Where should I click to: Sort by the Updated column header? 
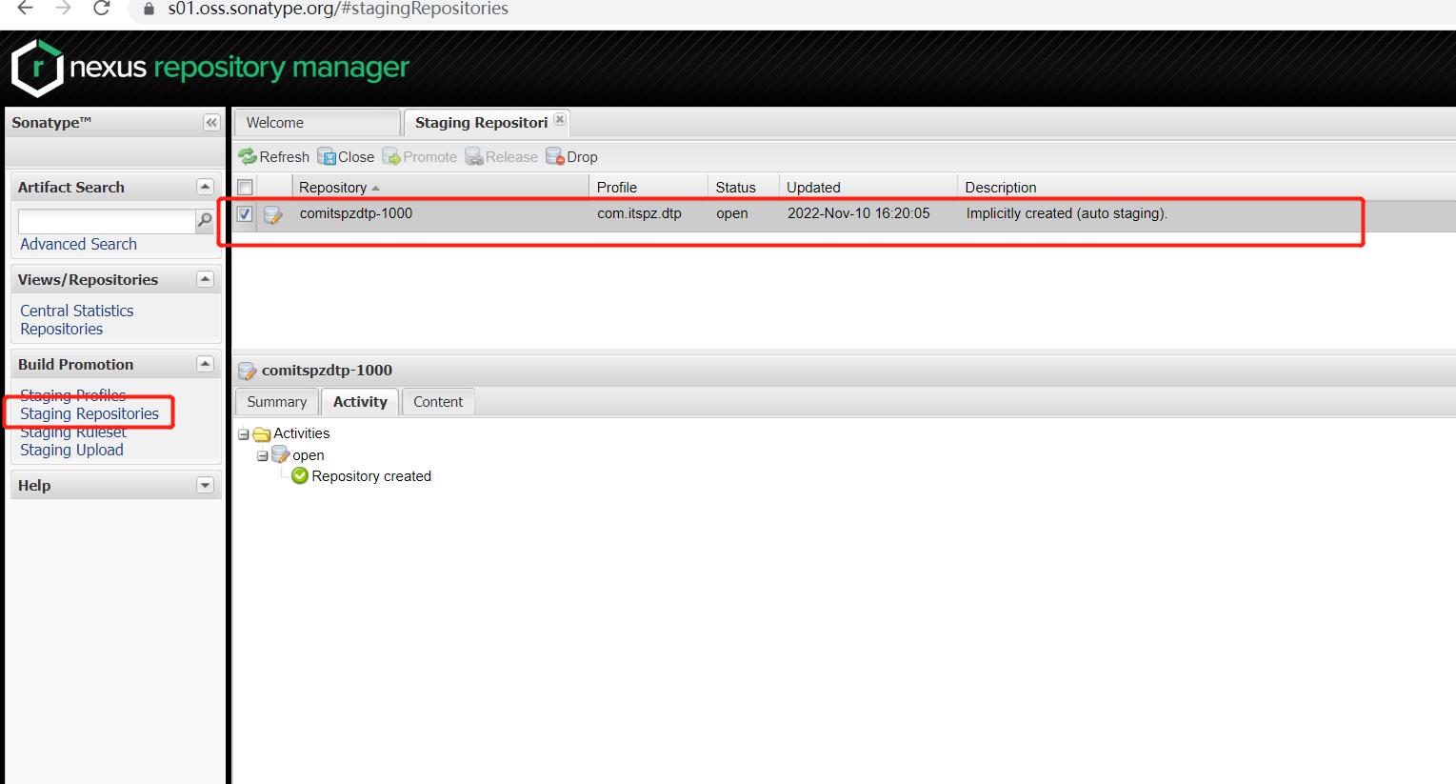pos(868,188)
